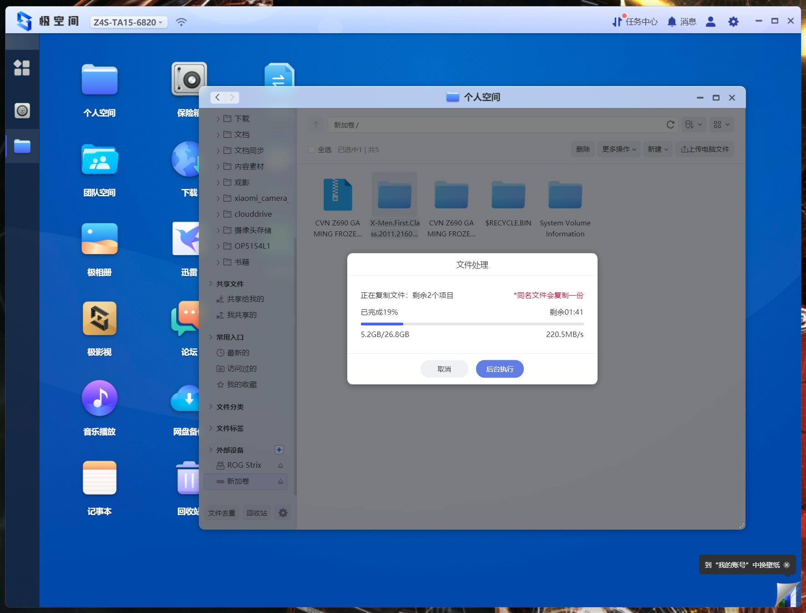Cancel the file copy with 取消
806x613 pixels.
444,369
